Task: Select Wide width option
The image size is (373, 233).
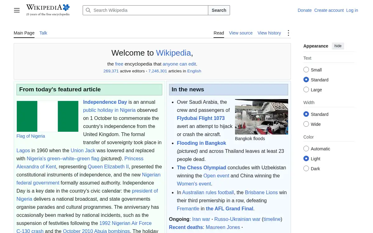Action: point(306,124)
